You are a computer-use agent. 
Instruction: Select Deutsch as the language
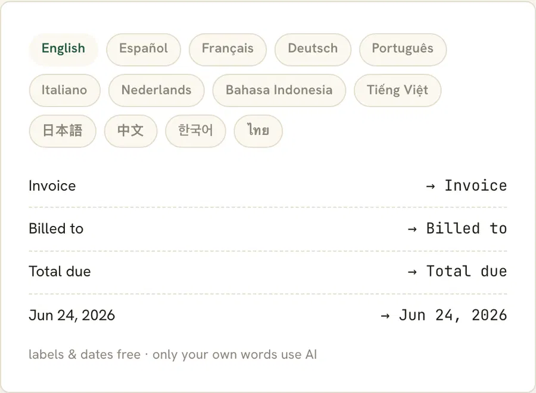pyautogui.click(x=313, y=49)
